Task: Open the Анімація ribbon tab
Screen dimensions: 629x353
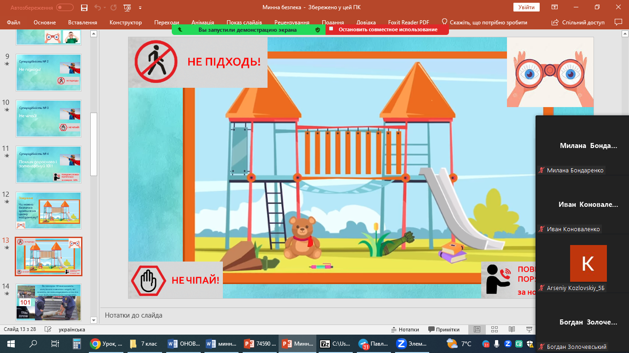Action: pos(203,22)
